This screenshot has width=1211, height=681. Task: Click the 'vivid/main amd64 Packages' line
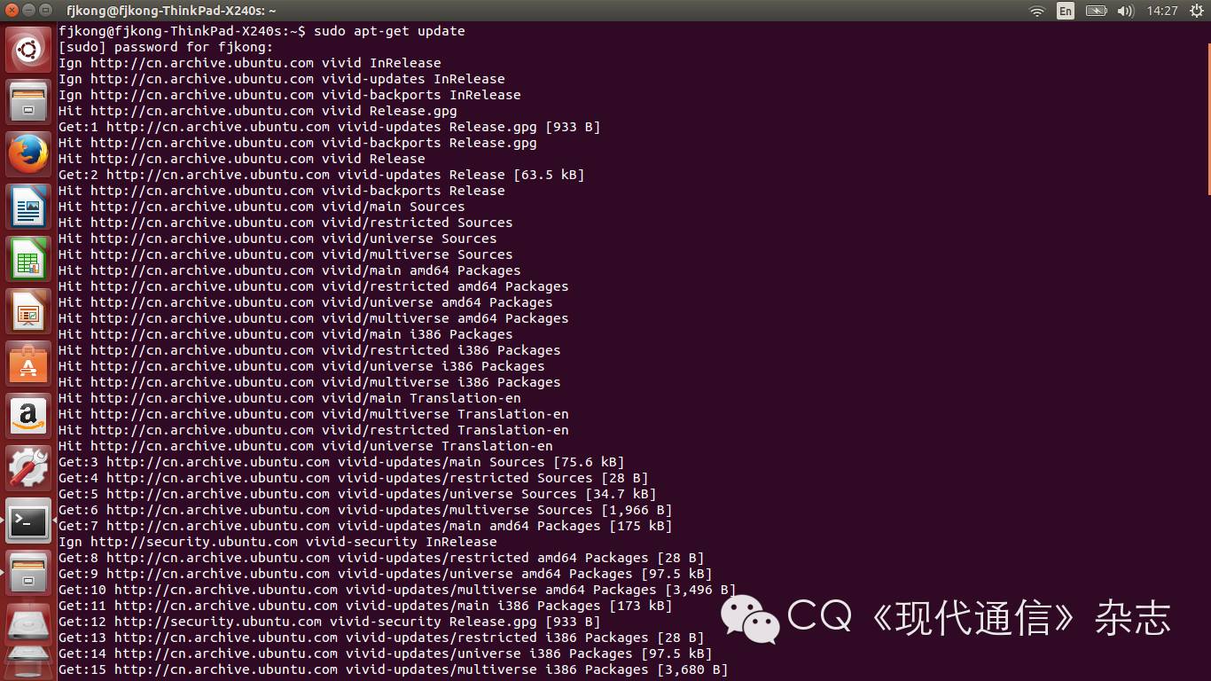[x=290, y=270]
